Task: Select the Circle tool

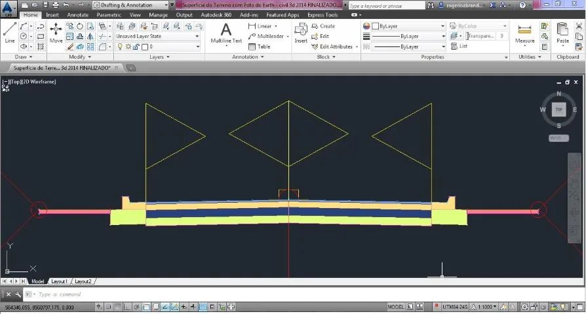Action: (24, 36)
